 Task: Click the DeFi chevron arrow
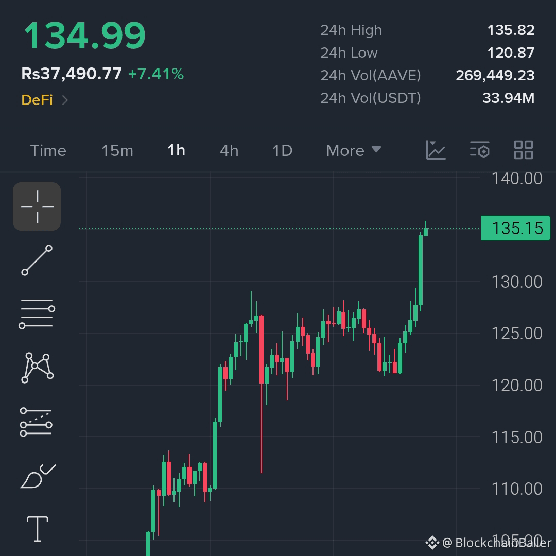pyautogui.click(x=65, y=100)
